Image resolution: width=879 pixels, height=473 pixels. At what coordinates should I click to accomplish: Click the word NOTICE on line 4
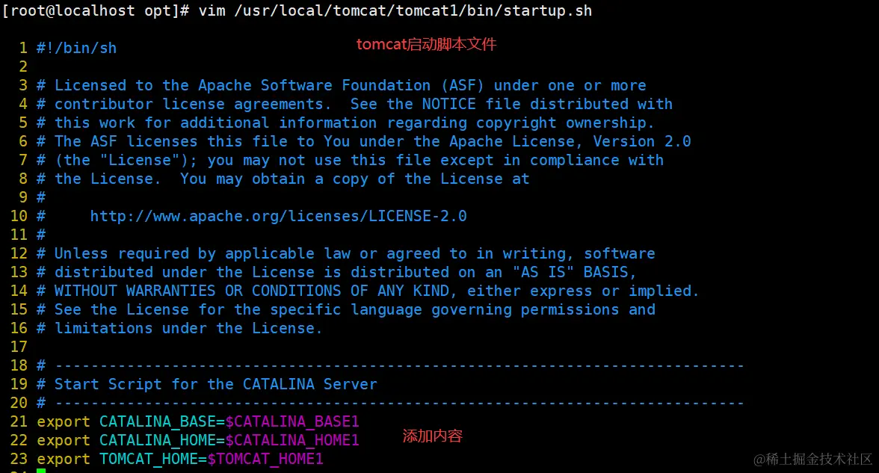click(x=448, y=104)
